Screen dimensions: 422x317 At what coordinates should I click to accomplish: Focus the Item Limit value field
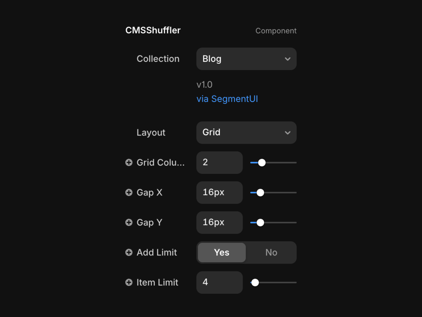tap(219, 282)
